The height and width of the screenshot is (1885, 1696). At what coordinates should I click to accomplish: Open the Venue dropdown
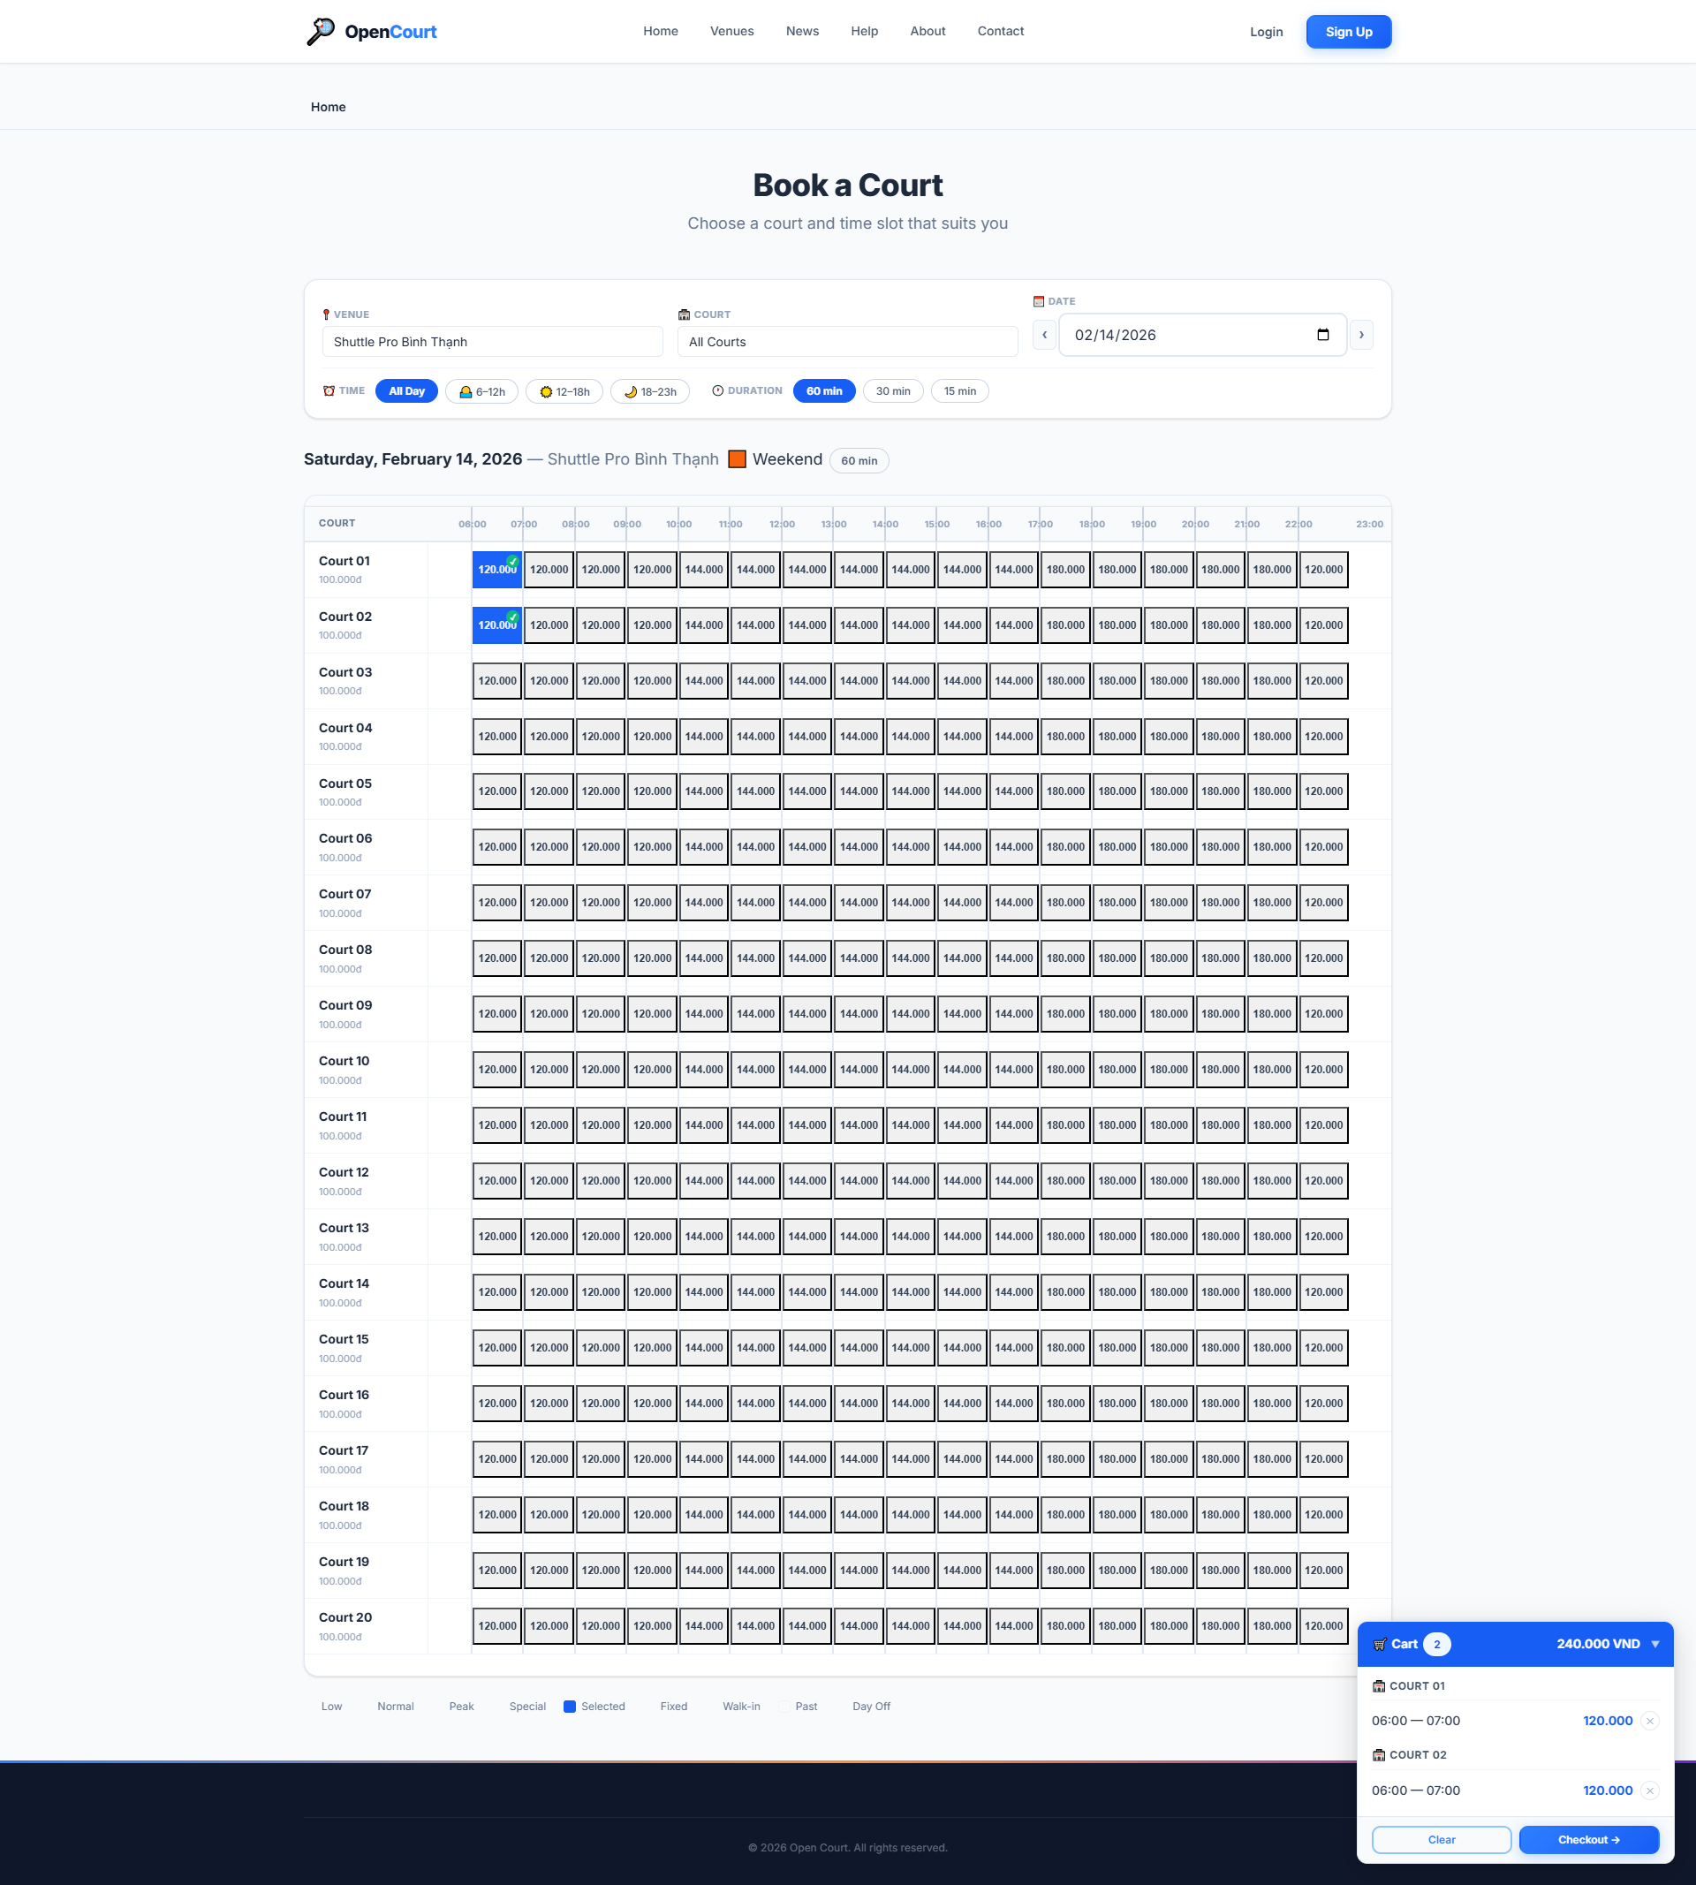click(x=492, y=342)
